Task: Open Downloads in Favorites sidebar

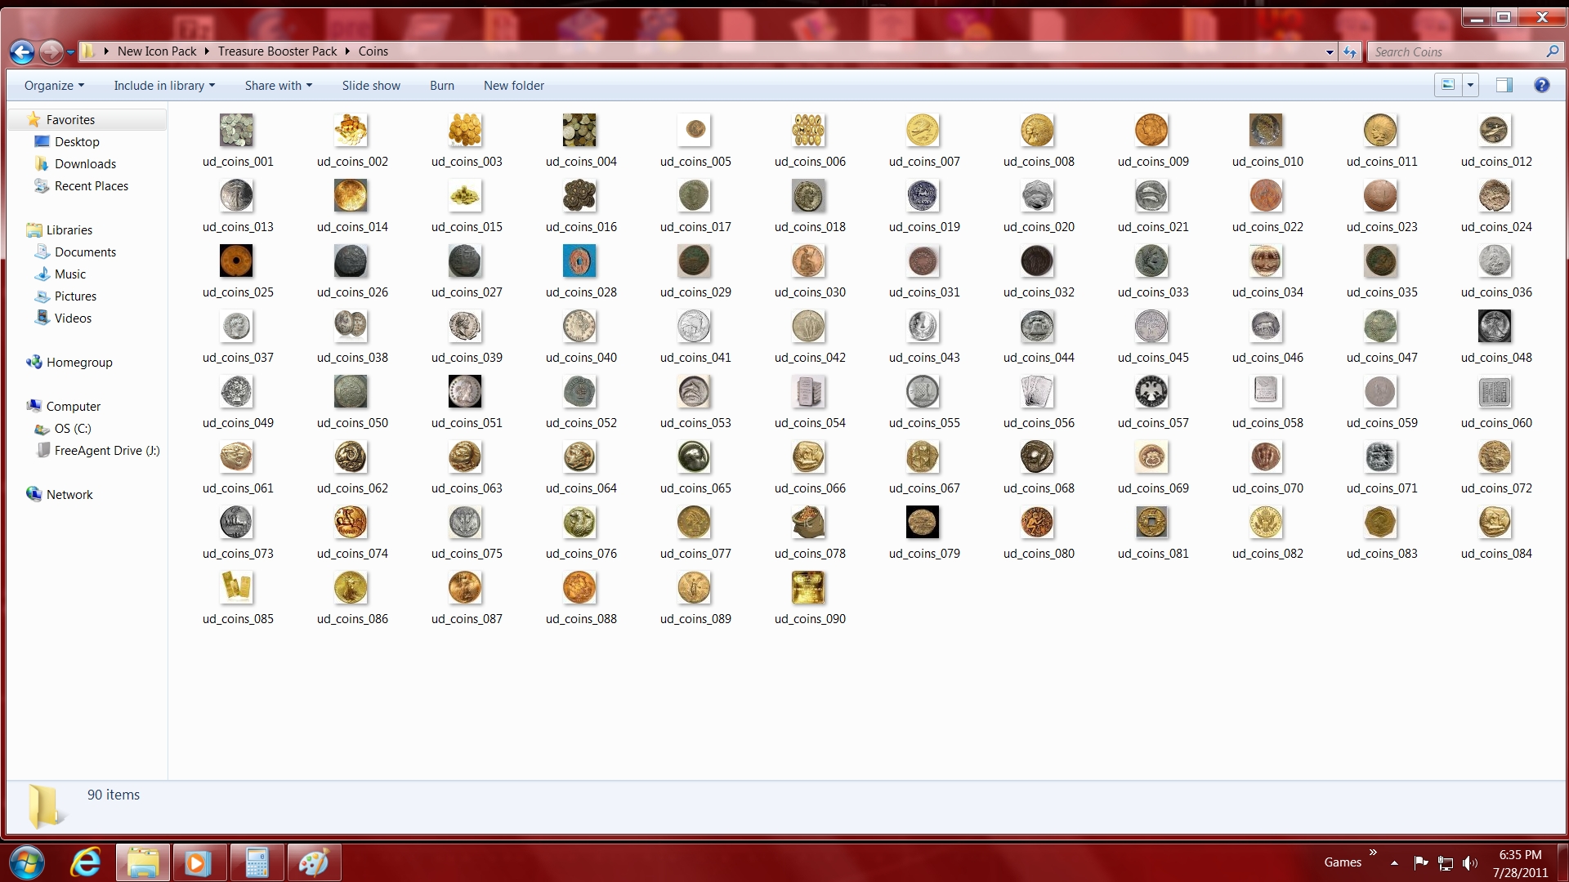Action: pos(85,164)
